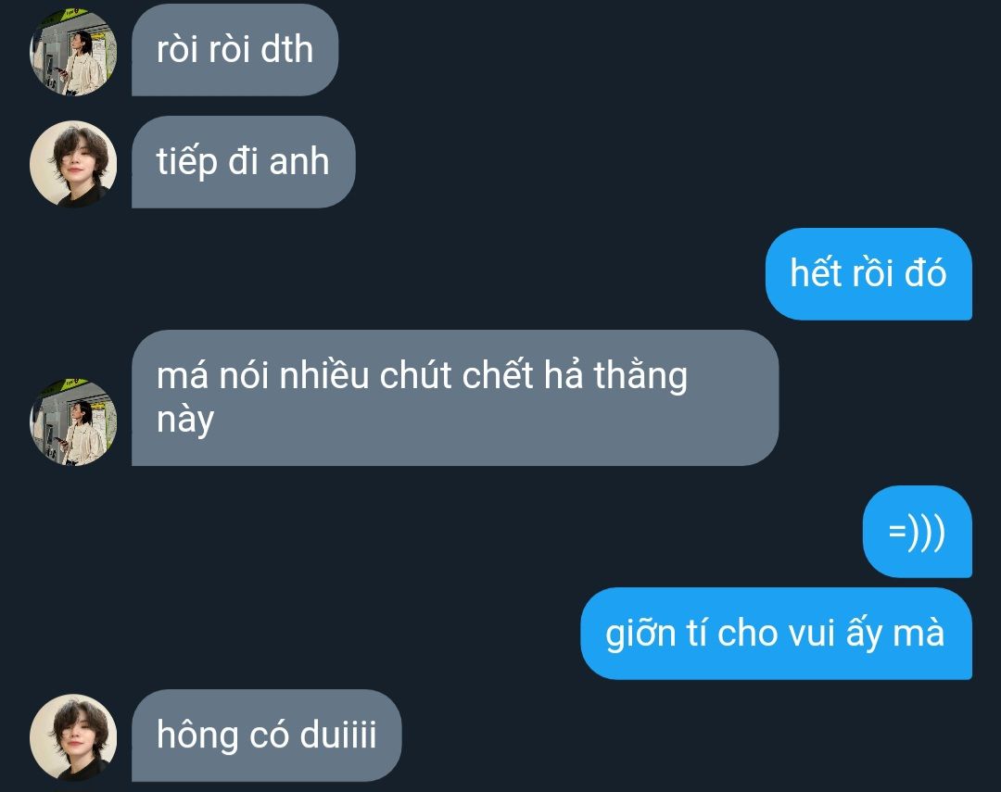This screenshot has height=792, width=1001.
Task: Tap the avatar beside 'hông có duiiii'
Action: point(73,737)
